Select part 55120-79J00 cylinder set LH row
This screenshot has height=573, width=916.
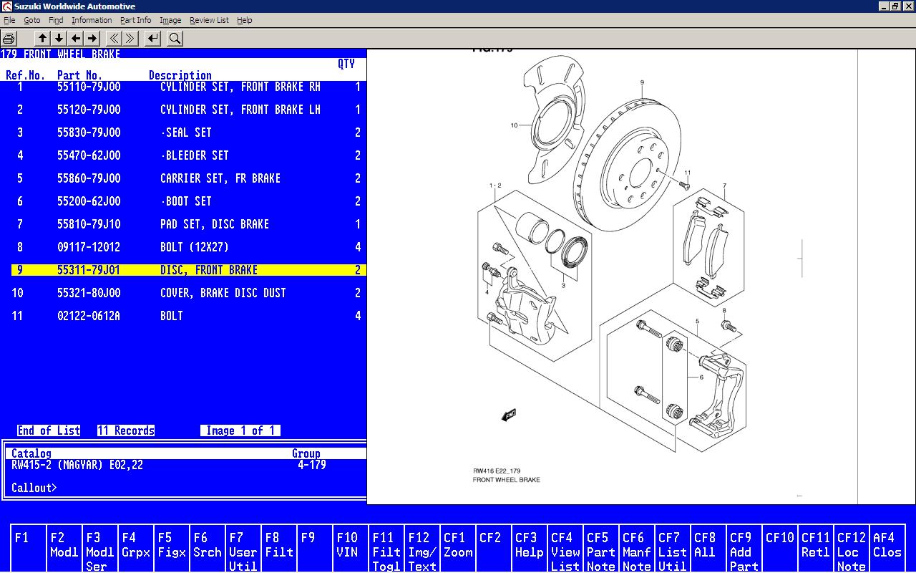pyautogui.click(x=189, y=110)
